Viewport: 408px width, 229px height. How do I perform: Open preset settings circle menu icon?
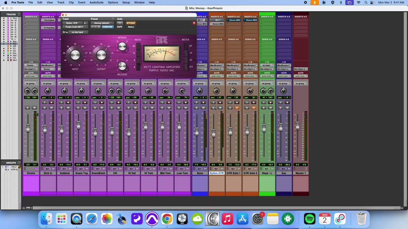click(x=113, y=19)
